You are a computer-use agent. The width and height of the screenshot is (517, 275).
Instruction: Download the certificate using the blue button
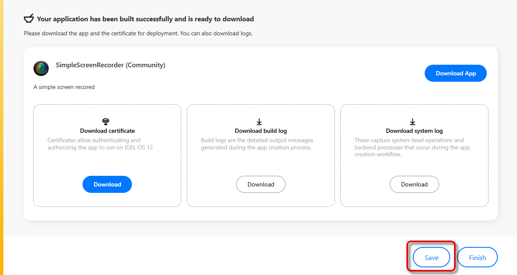[107, 184]
